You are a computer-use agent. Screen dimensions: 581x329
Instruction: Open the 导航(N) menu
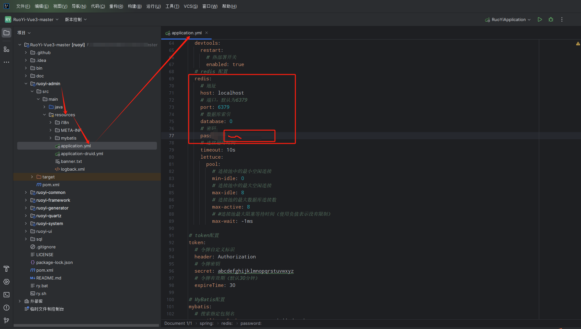[79, 6]
